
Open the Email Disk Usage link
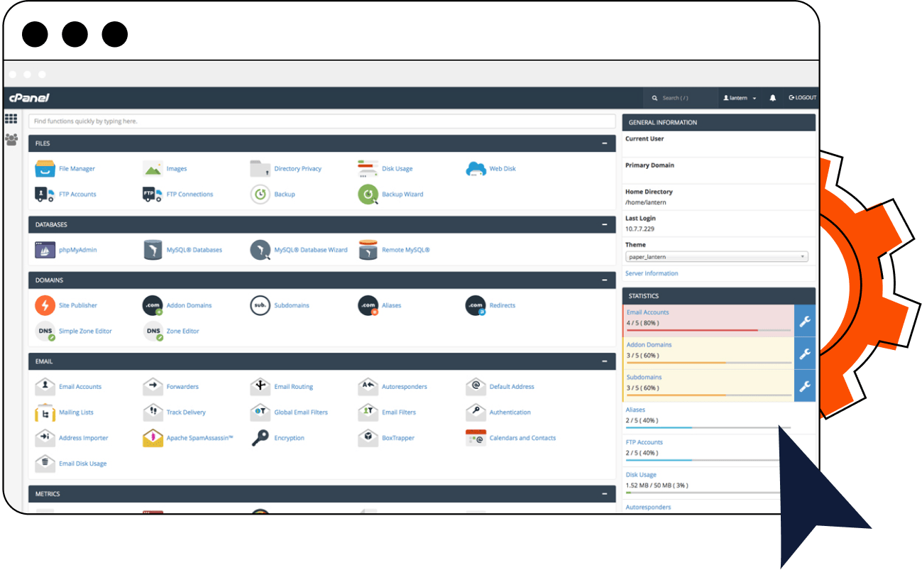pyautogui.click(x=83, y=464)
